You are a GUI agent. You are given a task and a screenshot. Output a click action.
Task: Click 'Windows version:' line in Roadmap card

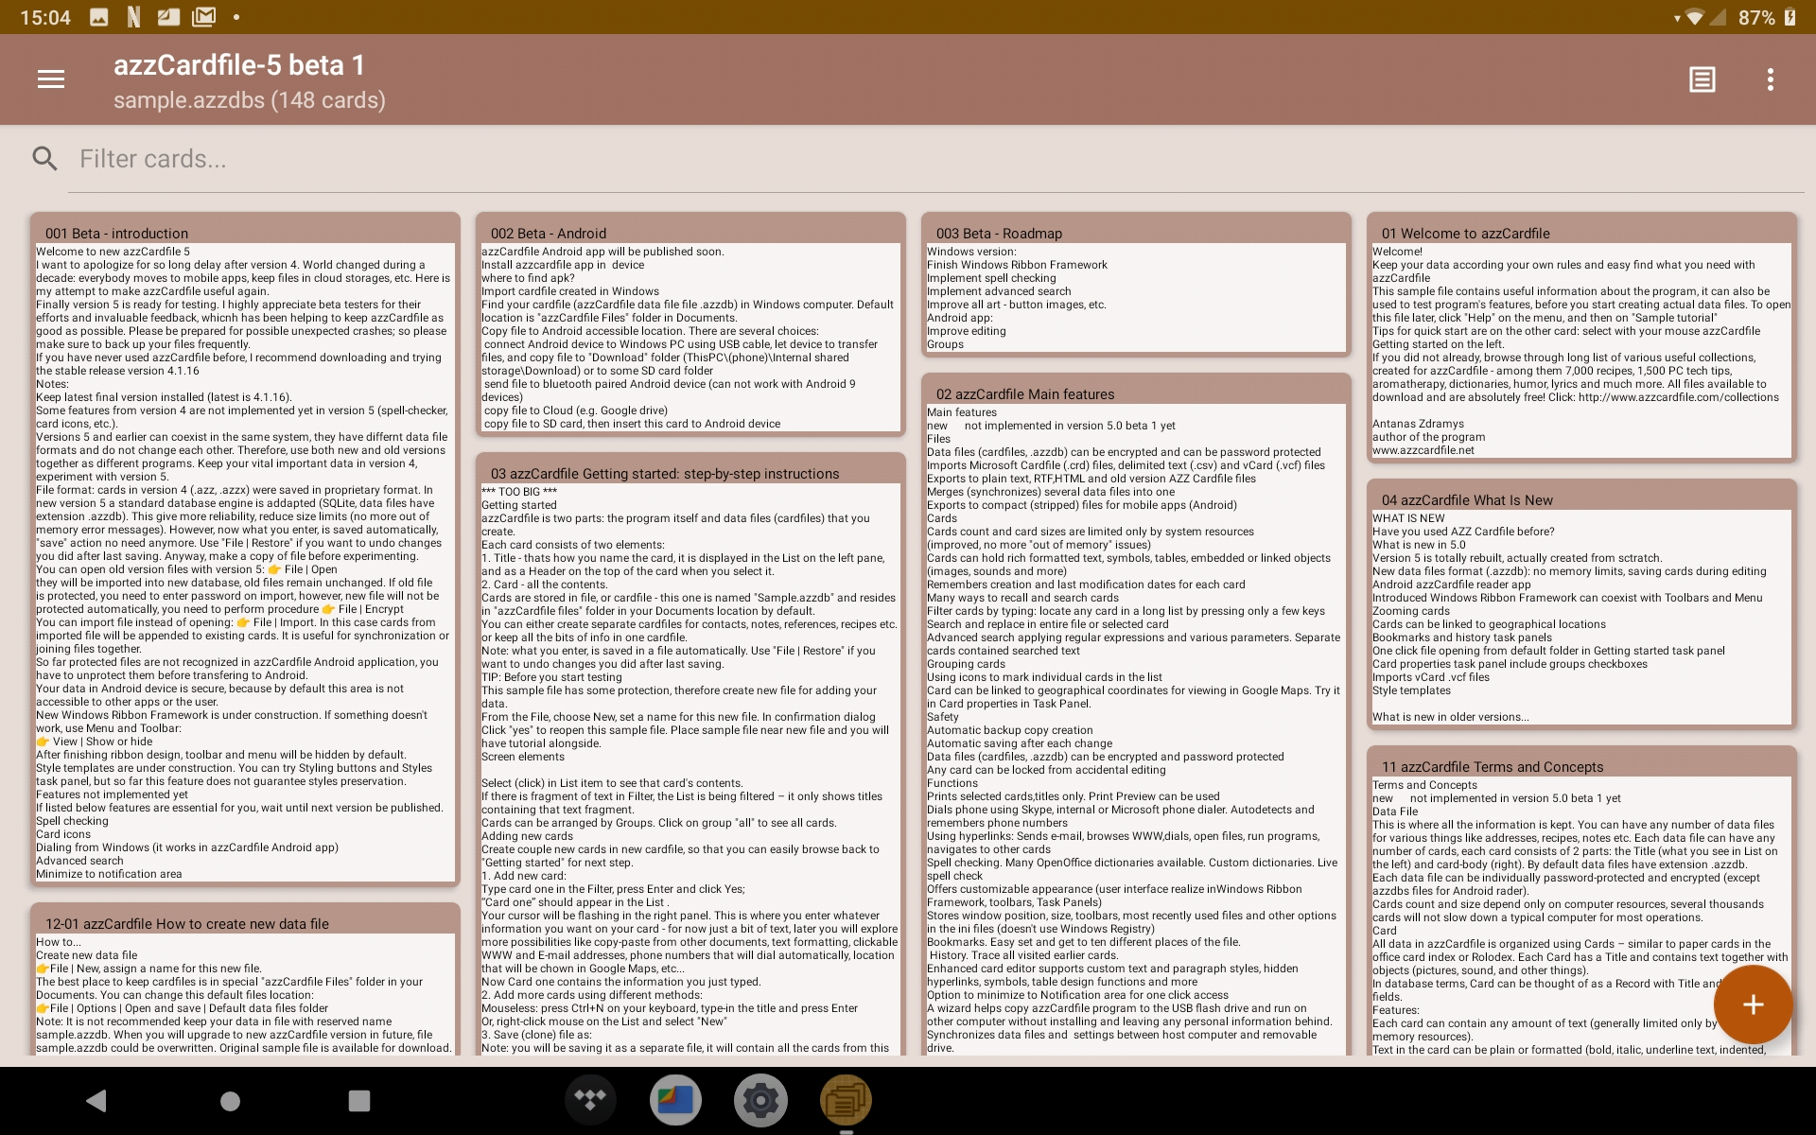point(971,252)
